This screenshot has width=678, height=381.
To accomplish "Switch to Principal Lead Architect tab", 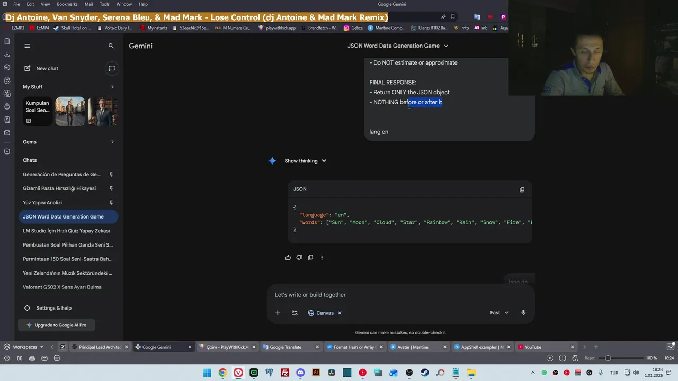I will pyautogui.click(x=99, y=347).
